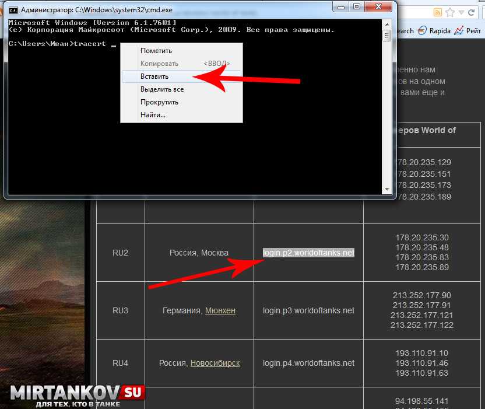Choose Пометить from the context menu
Image resolution: width=485 pixels, height=409 pixels.
pyautogui.click(x=156, y=51)
